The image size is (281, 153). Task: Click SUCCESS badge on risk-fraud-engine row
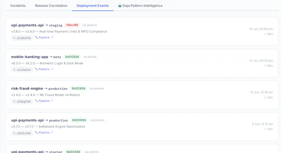[x=78, y=88]
